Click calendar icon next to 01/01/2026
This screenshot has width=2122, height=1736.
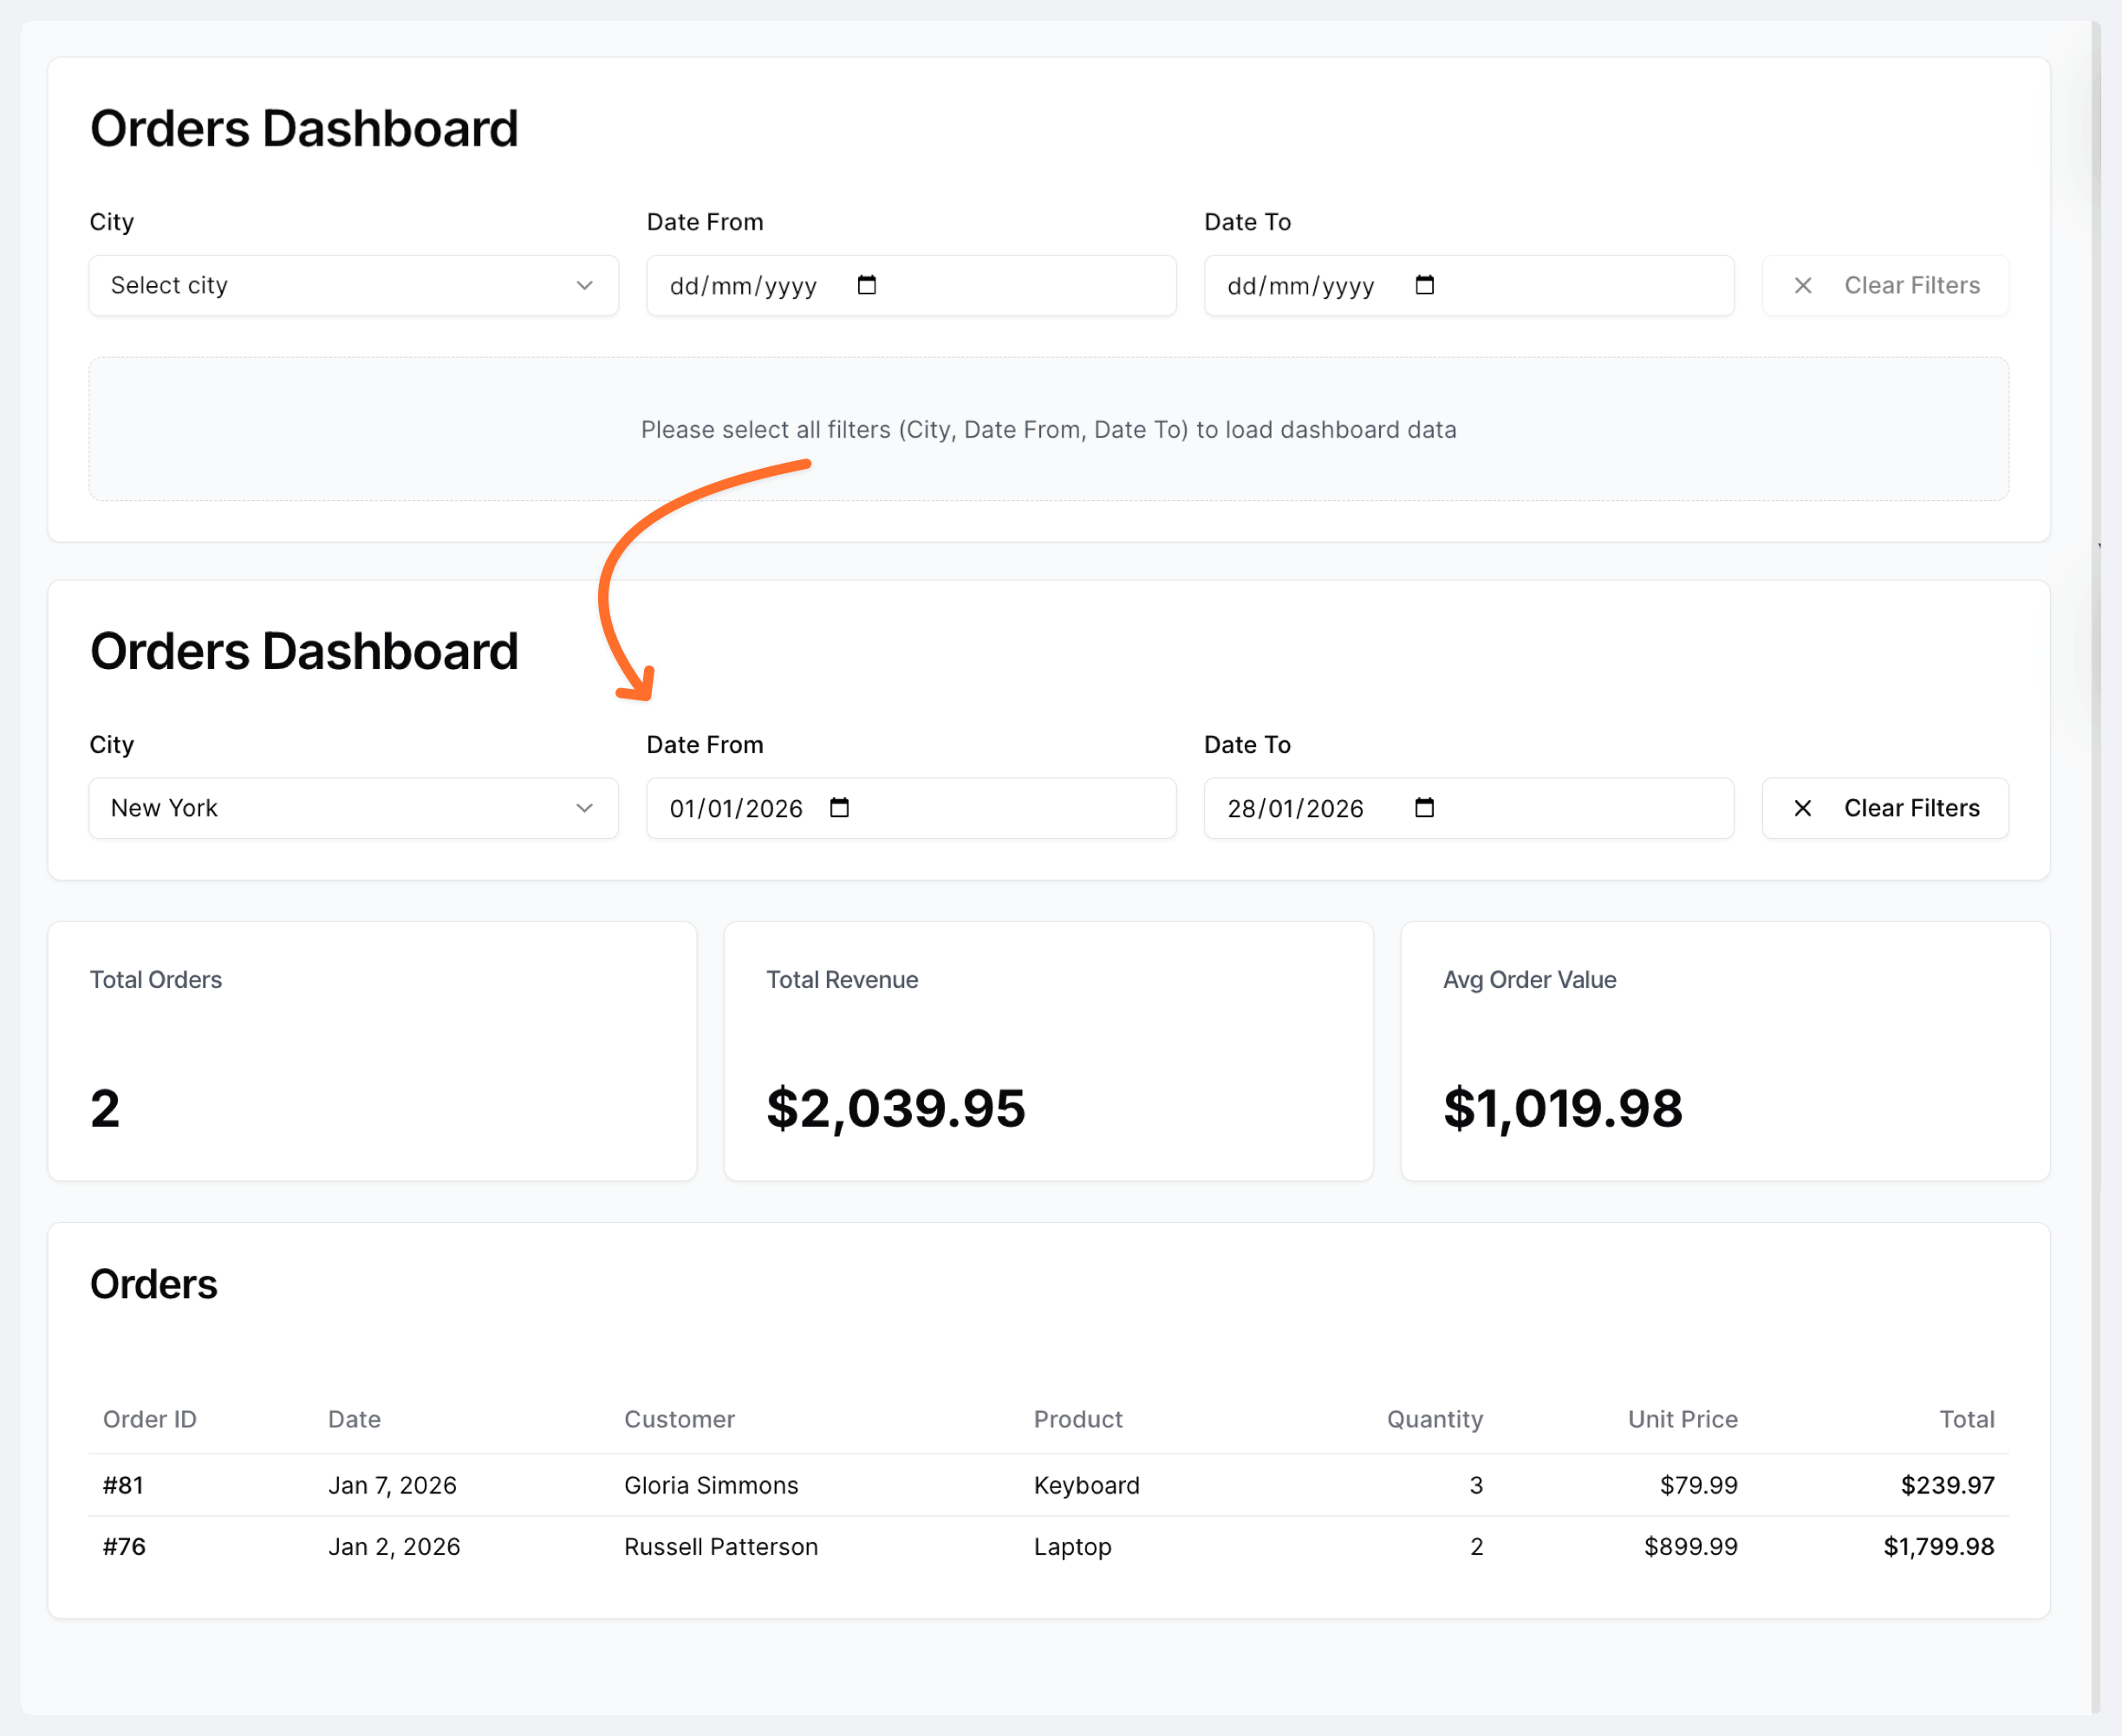click(839, 807)
